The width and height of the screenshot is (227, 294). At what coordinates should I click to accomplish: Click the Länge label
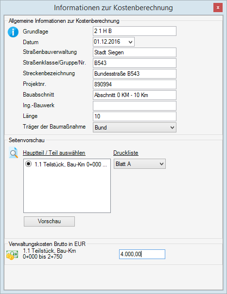pyautogui.click(x=30, y=116)
